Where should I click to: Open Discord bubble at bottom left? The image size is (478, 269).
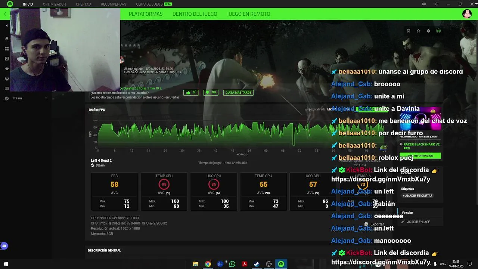coord(4,246)
